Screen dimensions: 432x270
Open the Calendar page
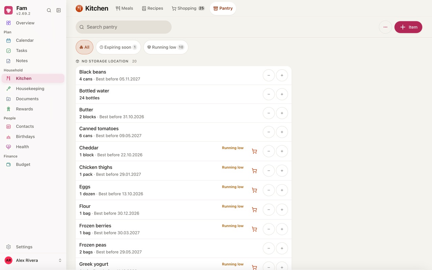tap(33, 40)
